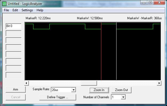Click the MarkerW: 12.580ms readout
Viewport: 167px width, 106px height.
click(90, 18)
